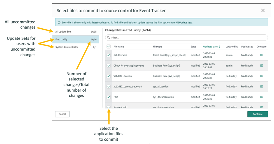This screenshot has width=274, height=144.
Task: Click Client Script [sys_script_client] file type
Action: 169,55
